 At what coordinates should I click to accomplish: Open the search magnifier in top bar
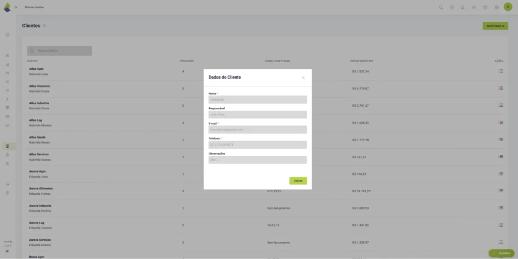coord(441,7)
